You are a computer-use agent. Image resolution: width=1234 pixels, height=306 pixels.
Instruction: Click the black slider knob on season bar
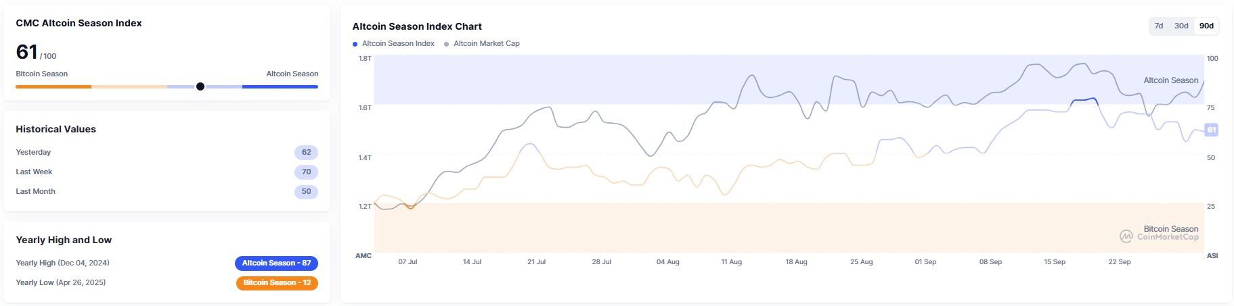pos(200,86)
